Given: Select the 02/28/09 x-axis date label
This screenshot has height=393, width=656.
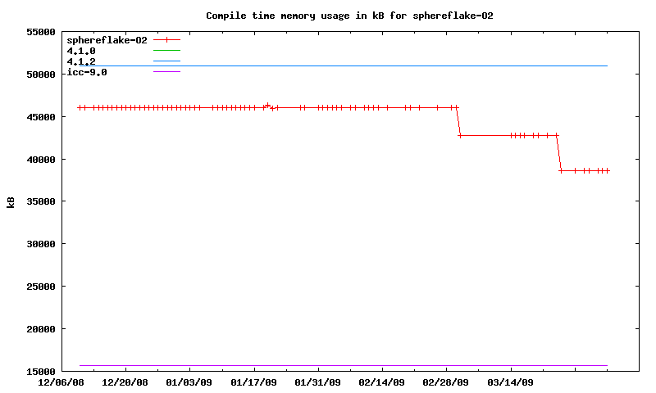Looking at the screenshot, I should coord(446,382).
